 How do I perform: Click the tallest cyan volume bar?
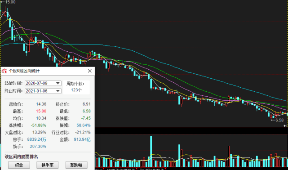pos(151,152)
